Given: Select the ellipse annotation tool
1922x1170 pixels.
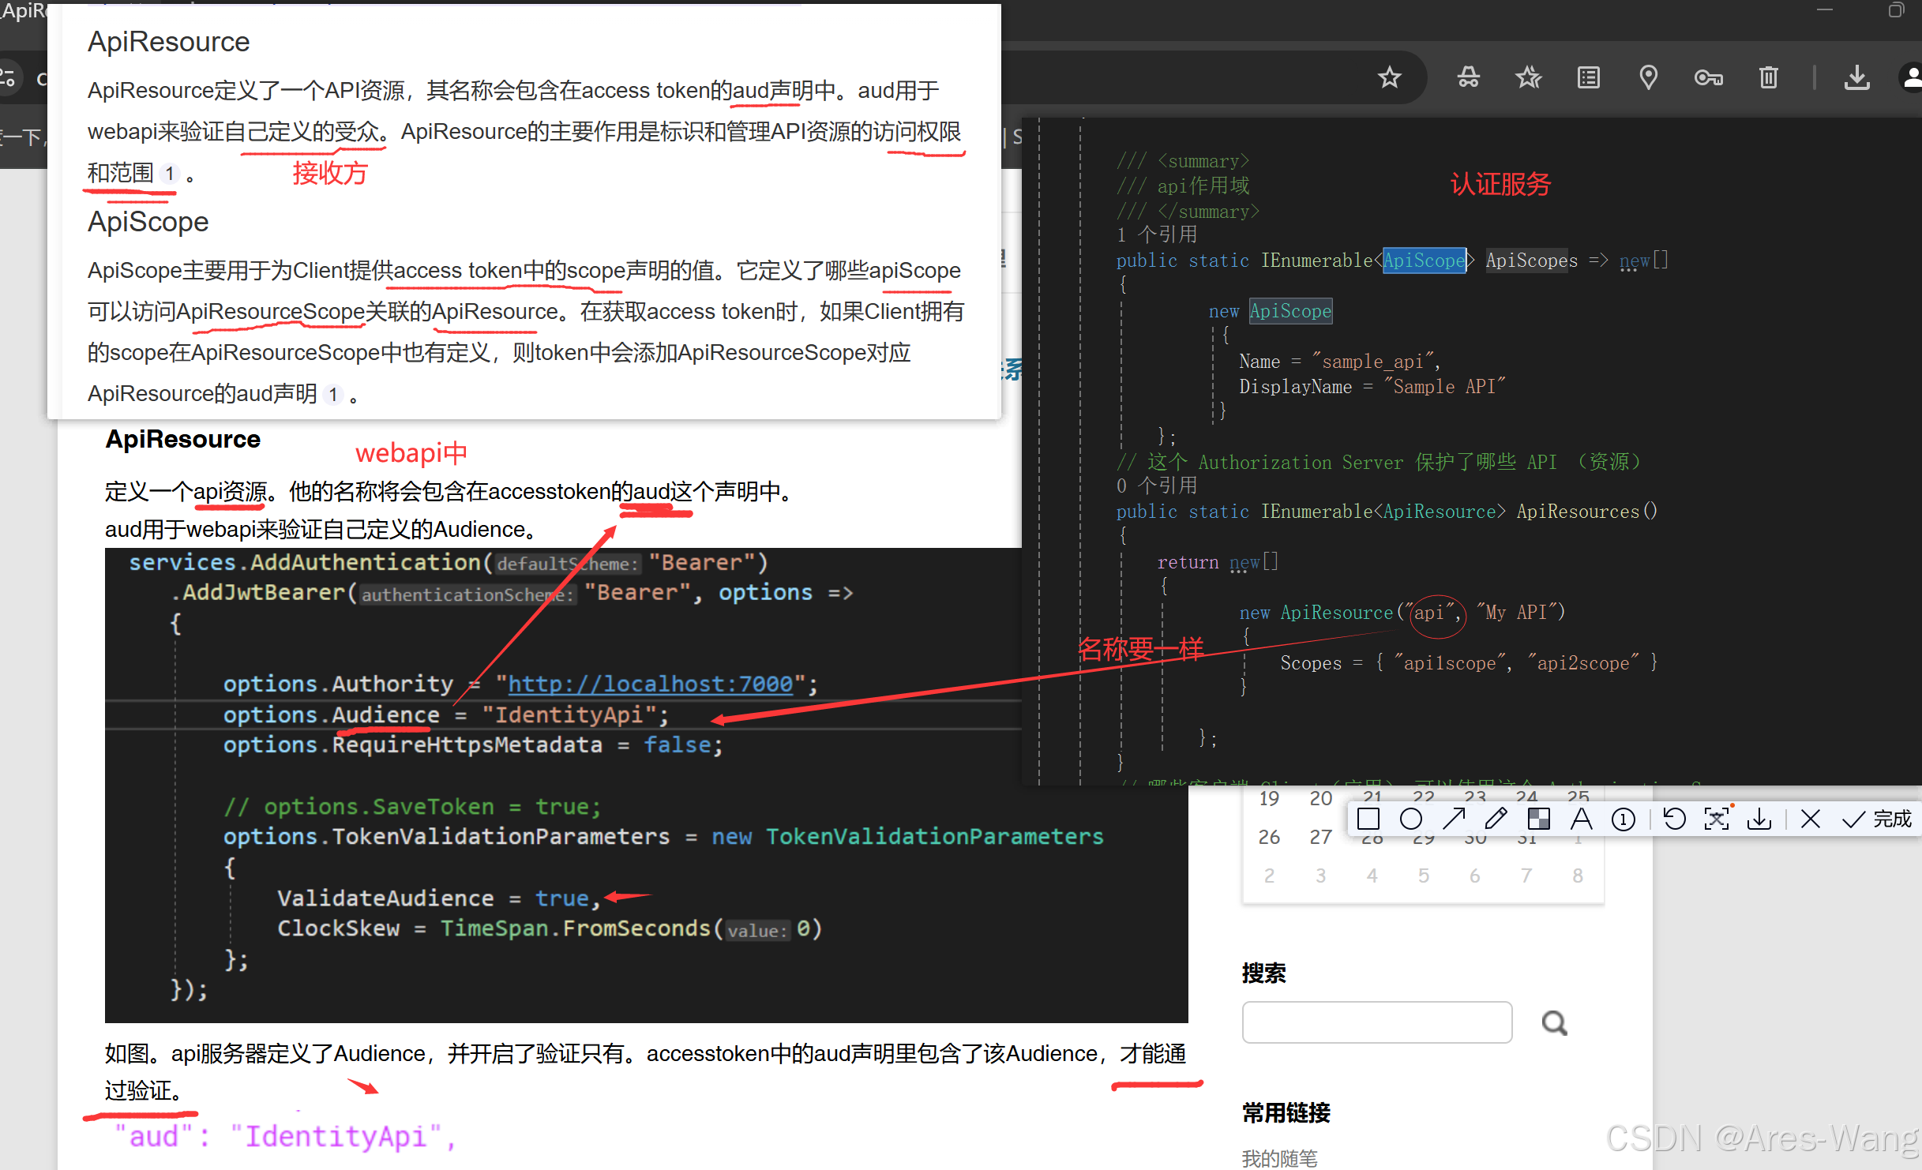Looking at the screenshot, I should pyautogui.click(x=1411, y=819).
